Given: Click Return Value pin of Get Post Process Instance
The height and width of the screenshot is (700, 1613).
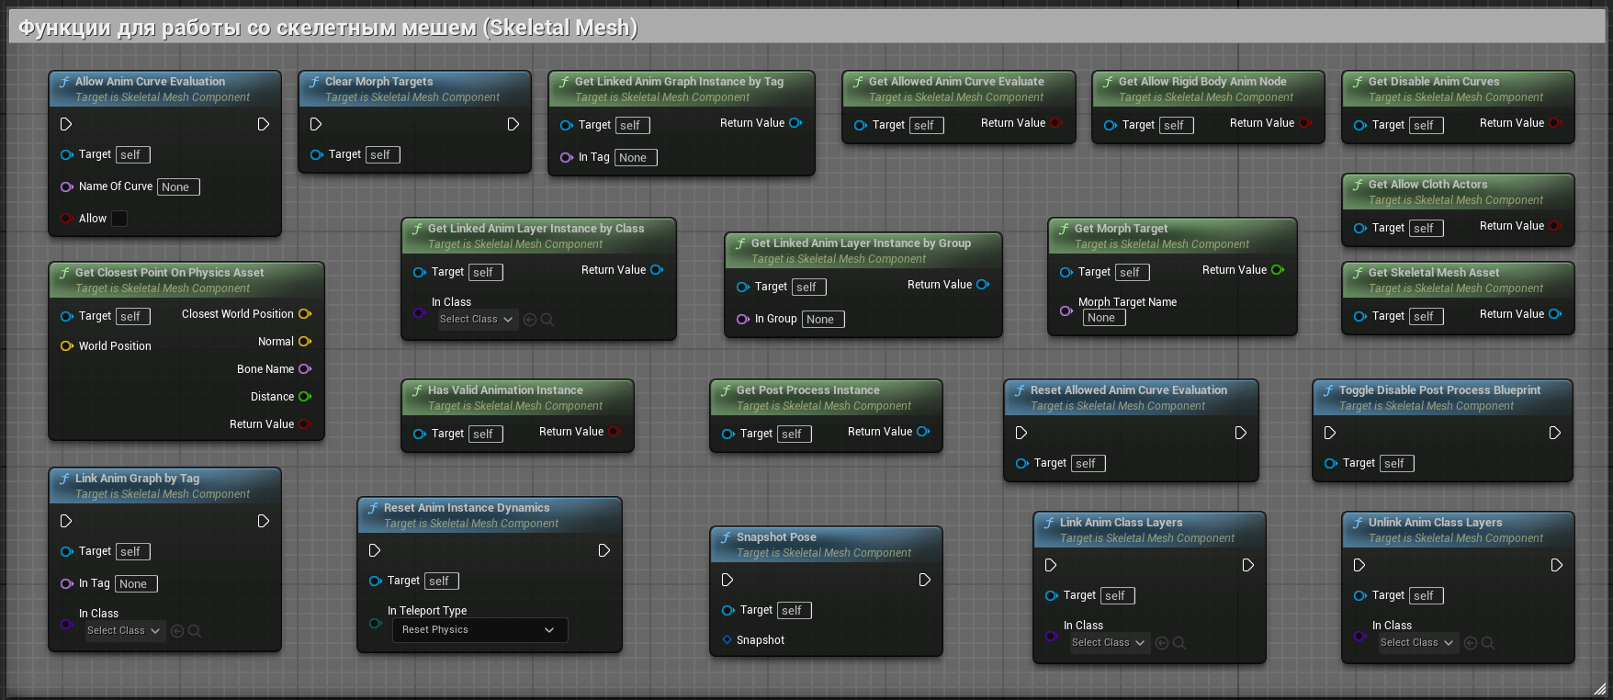Looking at the screenshot, I should click(923, 431).
